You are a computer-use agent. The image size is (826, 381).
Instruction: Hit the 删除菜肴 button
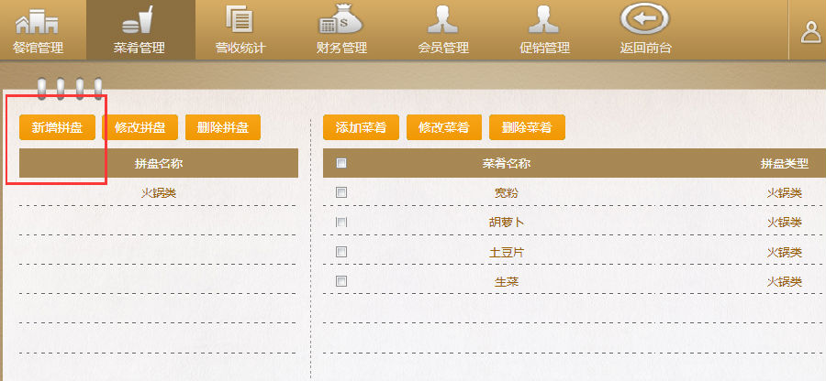(x=527, y=128)
